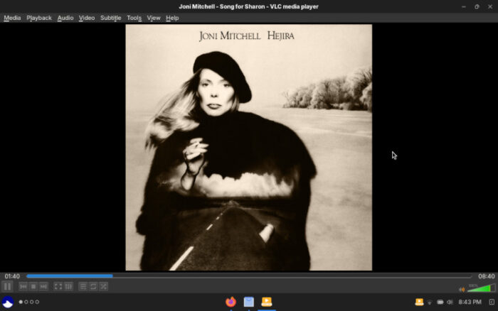Open the system volume tray icon
The height and width of the screenshot is (311, 498).
pyautogui.click(x=450, y=302)
